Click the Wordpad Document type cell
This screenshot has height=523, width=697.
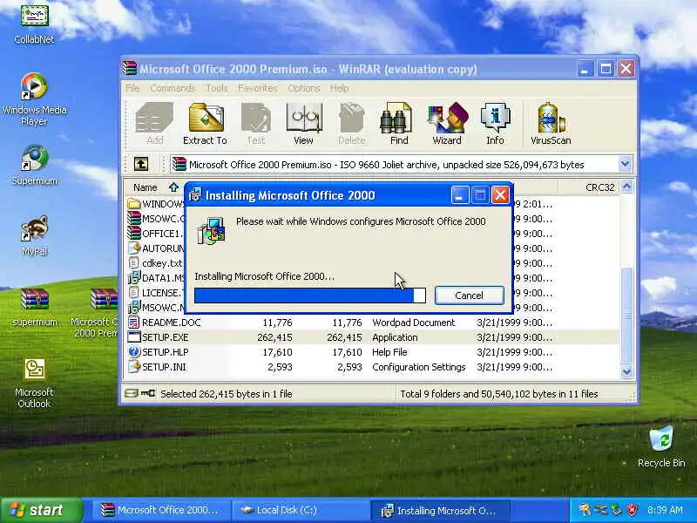[x=413, y=323]
